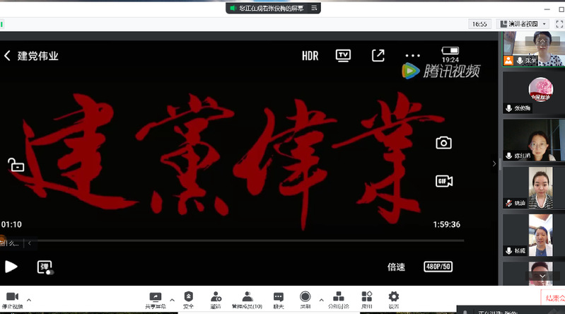This screenshot has width=565, height=314.
Task: Click the 16:55 meeting timer
Action: [x=479, y=24]
